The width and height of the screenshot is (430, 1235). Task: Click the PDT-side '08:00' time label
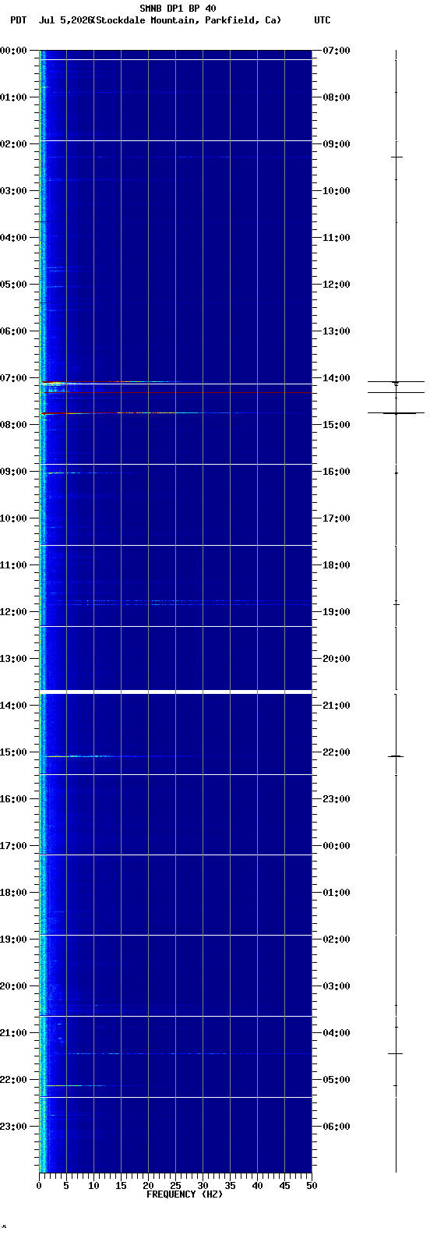tap(13, 425)
